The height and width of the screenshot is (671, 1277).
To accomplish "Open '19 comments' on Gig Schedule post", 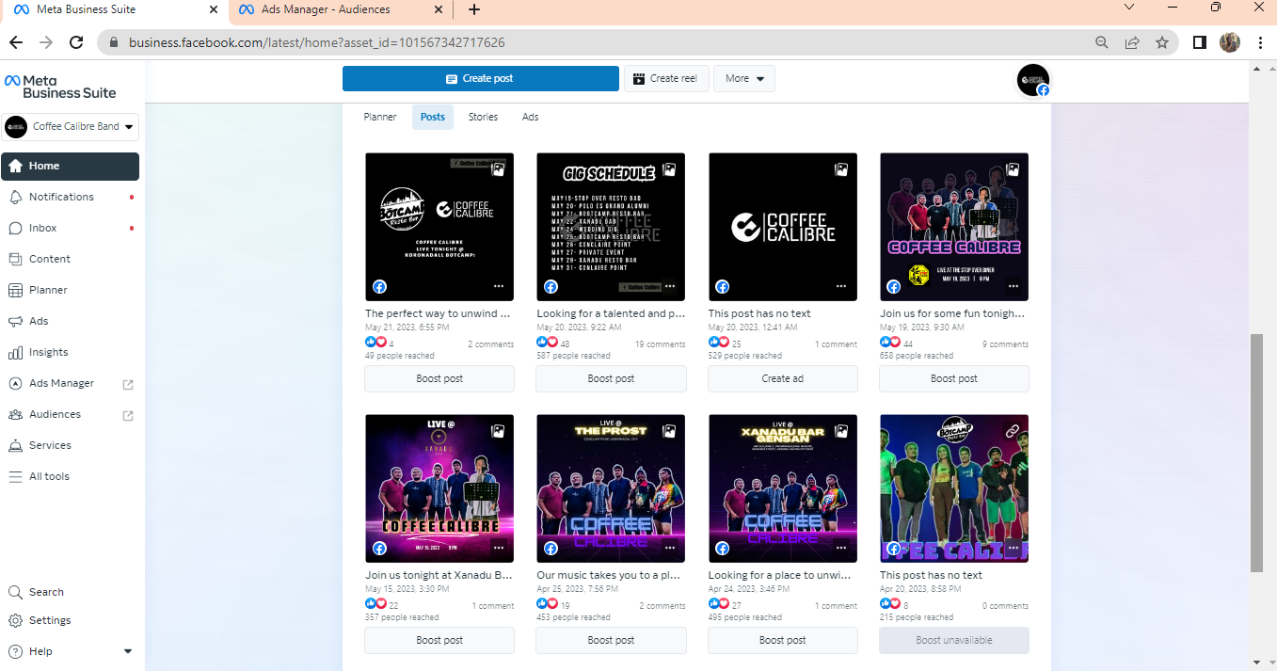I will [660, 344].
